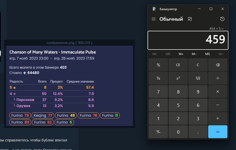236x150 pixels.
Task: Close the Калькулятор window
Action: (x=222, y=9)
